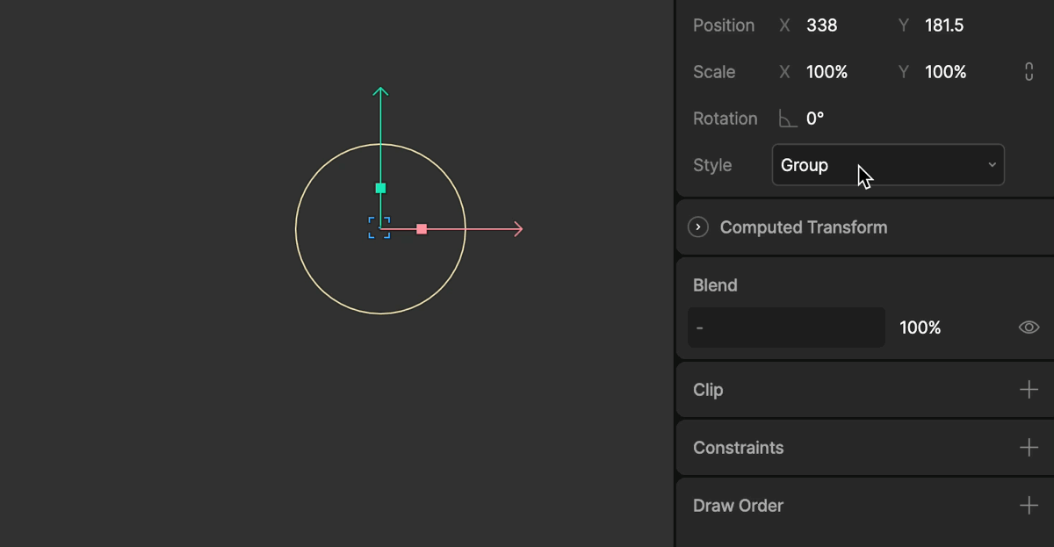Click the rotation angle icon

[x=788, y=119]
